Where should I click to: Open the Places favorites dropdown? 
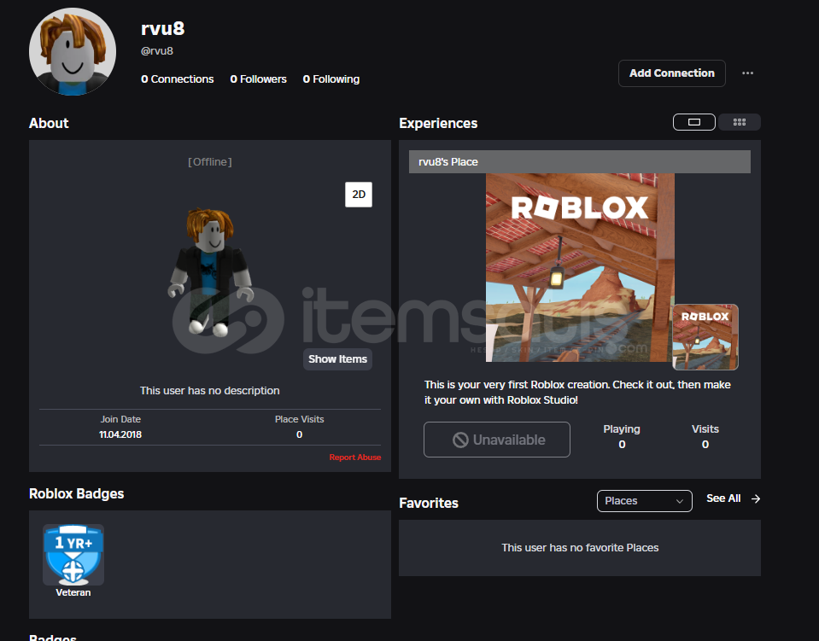[x=645, y=500]
